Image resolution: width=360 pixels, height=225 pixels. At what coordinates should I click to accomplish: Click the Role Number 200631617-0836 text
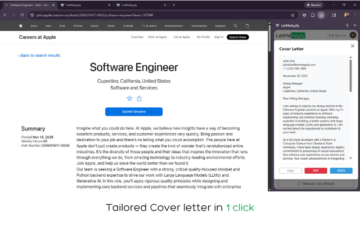pos(45,146)
